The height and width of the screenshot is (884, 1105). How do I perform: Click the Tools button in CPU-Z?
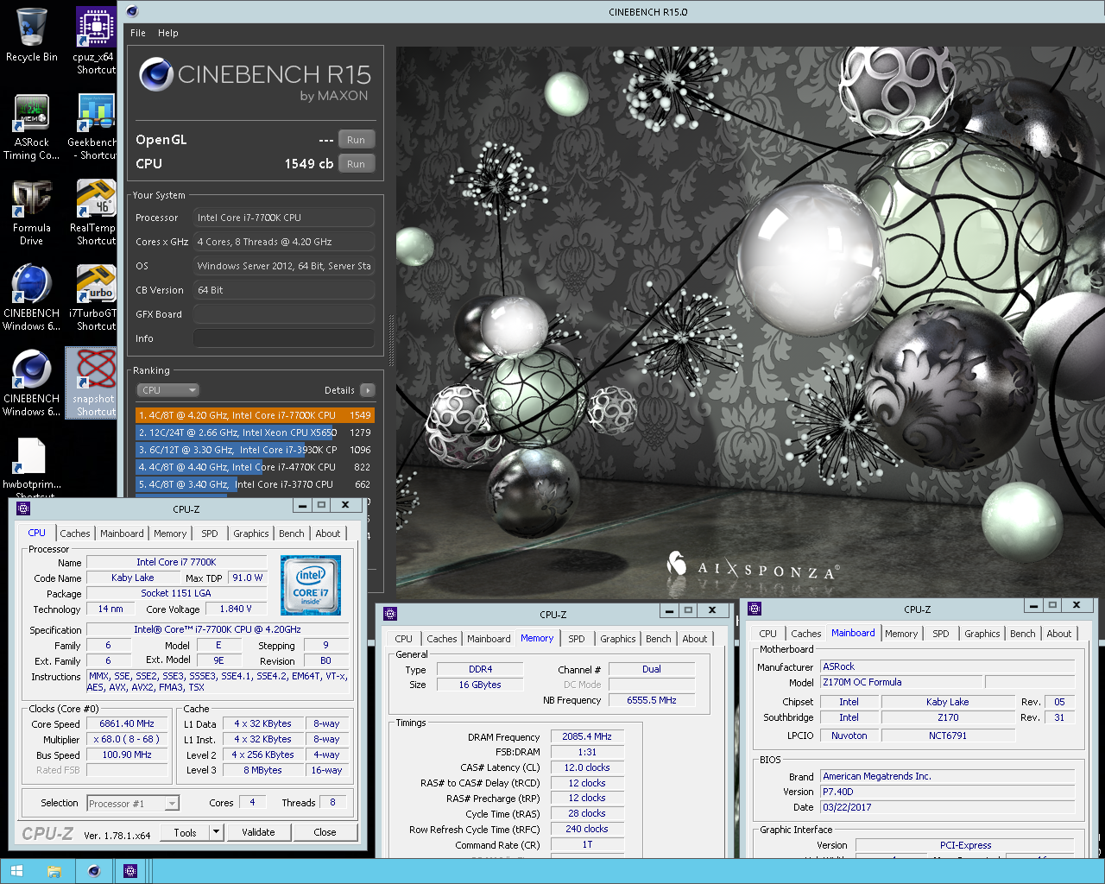[x=185, y=832]
